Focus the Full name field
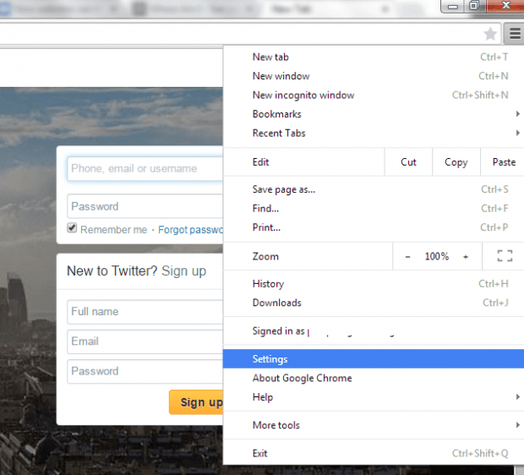This screenshot has width=524, height=475. click(145, 312)
